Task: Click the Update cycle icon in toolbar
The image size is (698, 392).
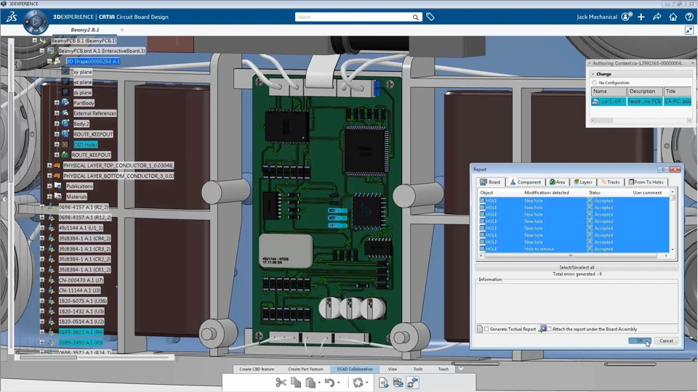Action: pyautogui.click(x=358, y=383)
